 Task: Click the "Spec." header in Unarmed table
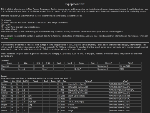[81, 63]
